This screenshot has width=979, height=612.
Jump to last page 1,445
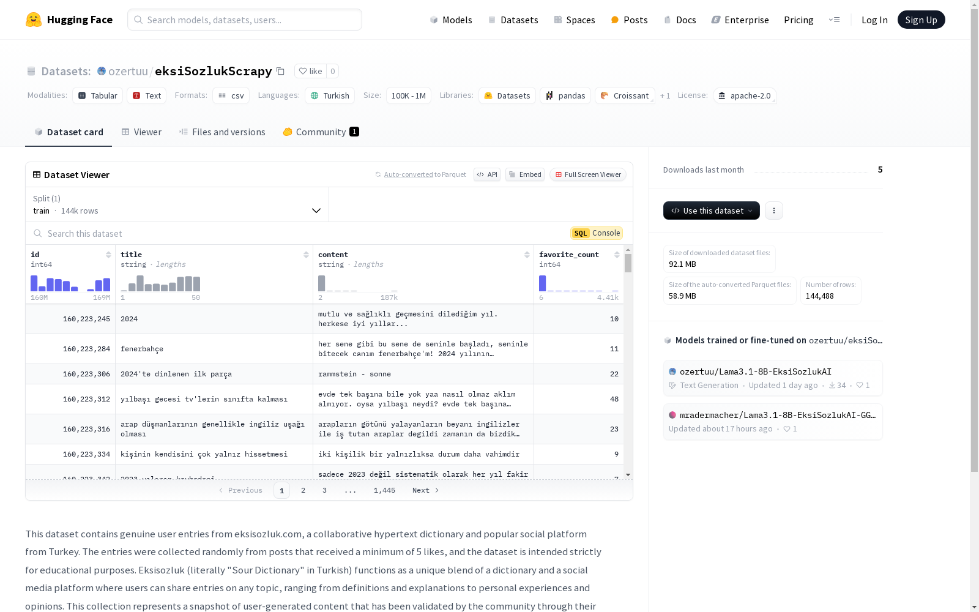tap(384, 490)
